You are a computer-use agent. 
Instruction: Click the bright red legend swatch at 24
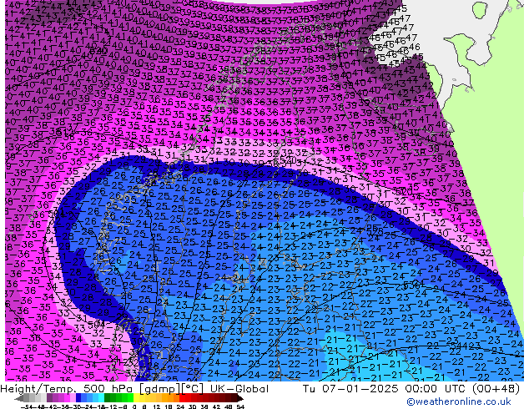(x=182, y=398)
